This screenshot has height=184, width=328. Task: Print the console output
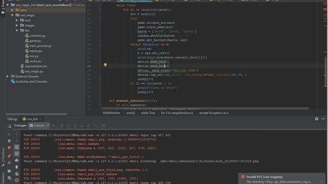17,160
